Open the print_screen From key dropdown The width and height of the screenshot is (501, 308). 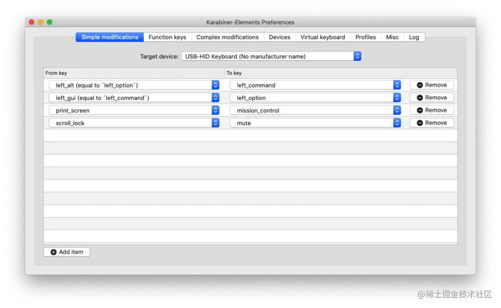[x=134, y=110]
